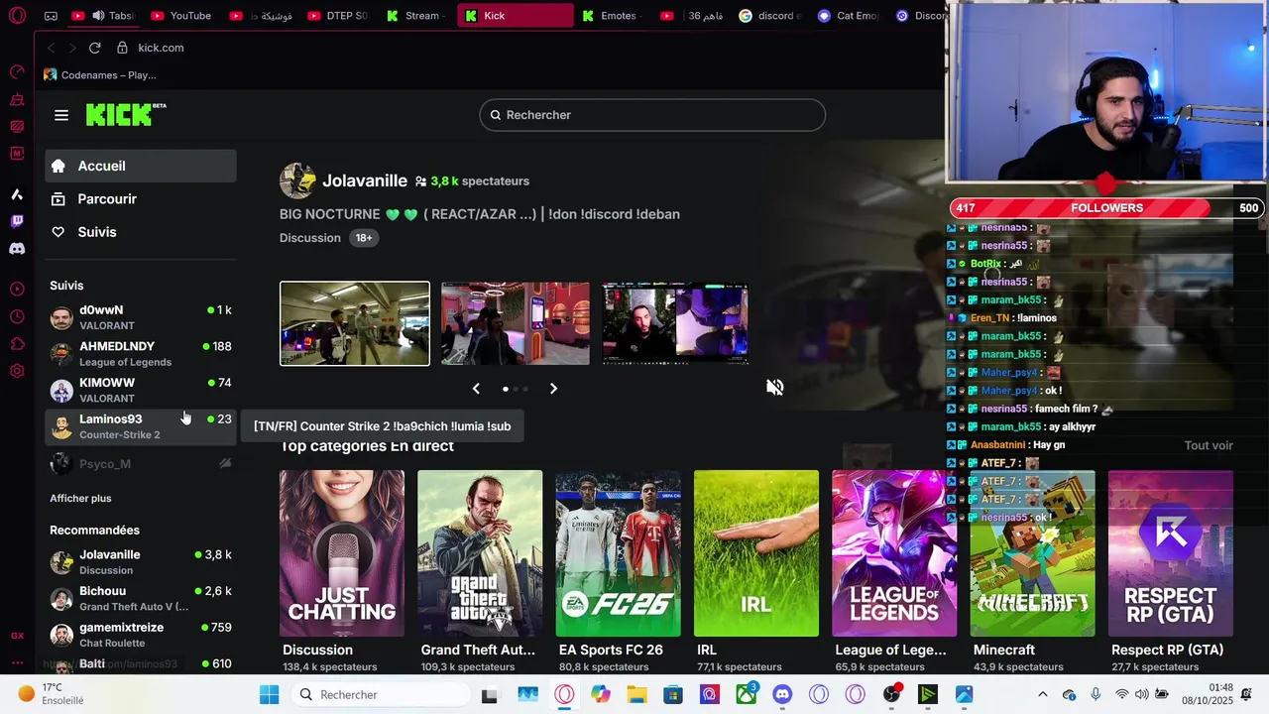Select third featured stream thumbnail

(x=675, y=323)
